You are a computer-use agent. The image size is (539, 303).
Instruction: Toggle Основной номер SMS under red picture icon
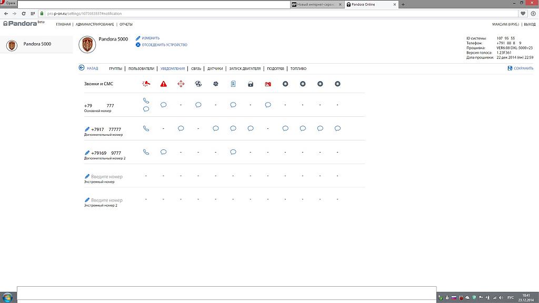click(x=268, y=105)
